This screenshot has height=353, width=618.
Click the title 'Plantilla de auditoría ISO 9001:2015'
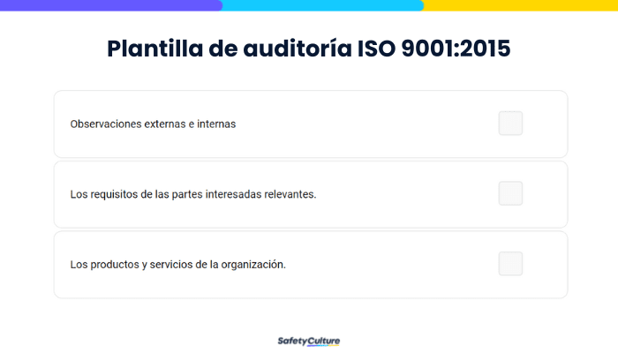click(x=309, y=49)
